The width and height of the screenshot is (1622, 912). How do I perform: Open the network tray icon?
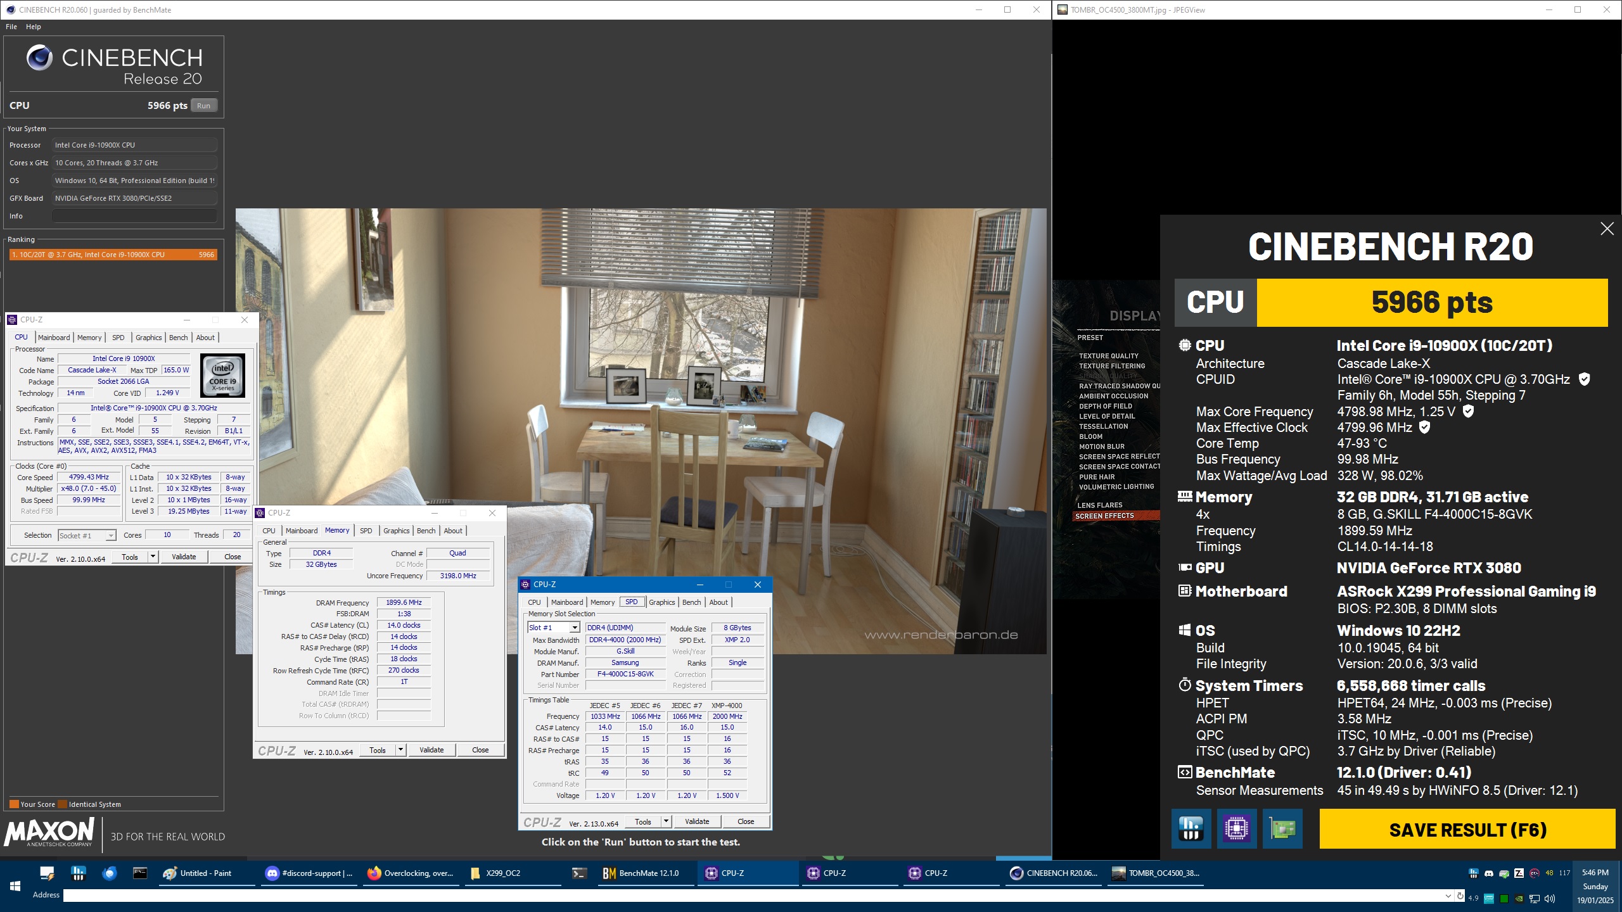click(x=1534, y=898)
